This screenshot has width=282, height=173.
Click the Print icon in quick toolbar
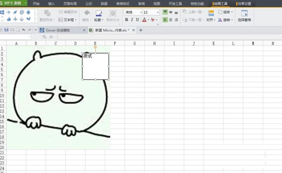12,30
